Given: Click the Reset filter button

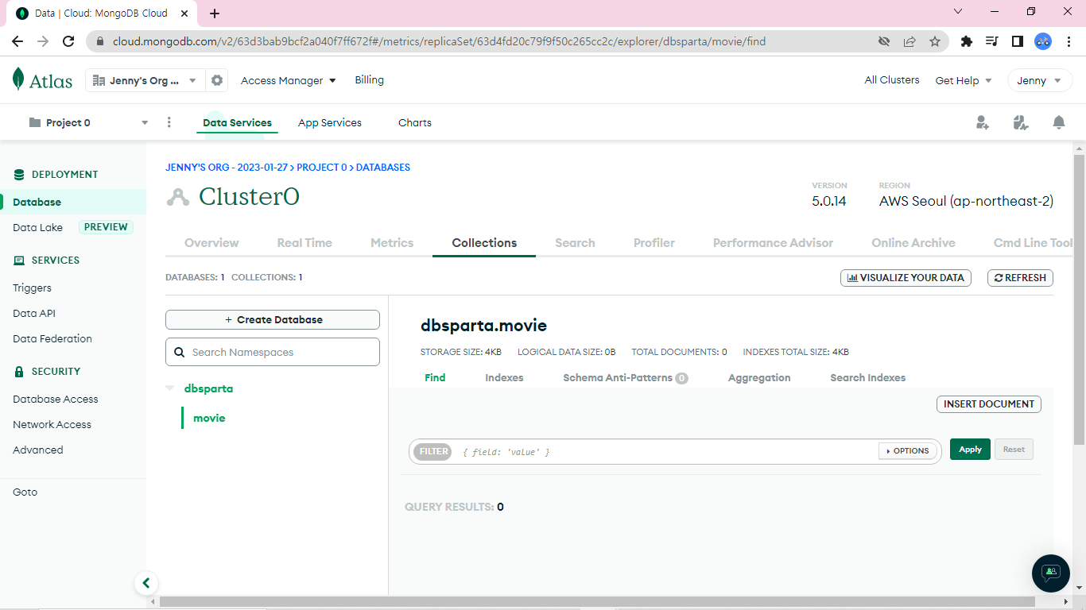Looking at the screenshot, I should (x=1014, y=450).
